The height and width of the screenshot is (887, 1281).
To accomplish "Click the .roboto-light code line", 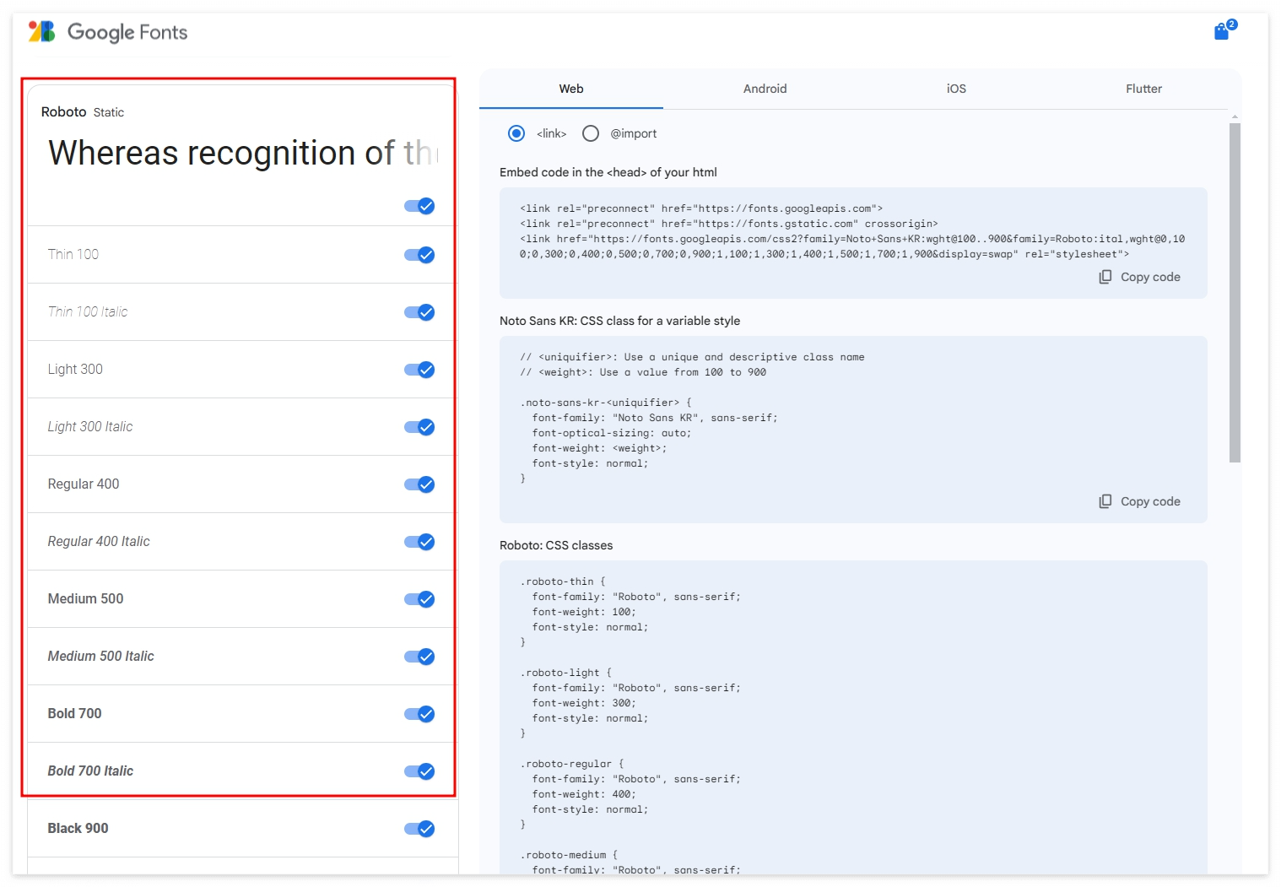I will (x=566, y=673).
